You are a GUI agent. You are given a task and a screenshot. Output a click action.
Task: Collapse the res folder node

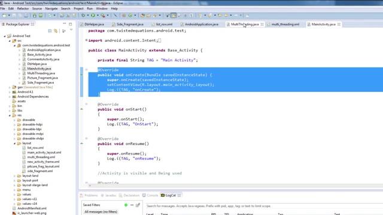click(10, 115)
